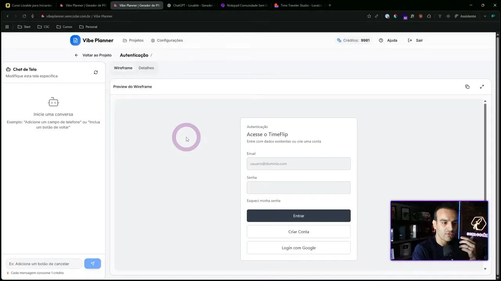Switch to the ChatGPT Lovable browser tab

[191, 5]
